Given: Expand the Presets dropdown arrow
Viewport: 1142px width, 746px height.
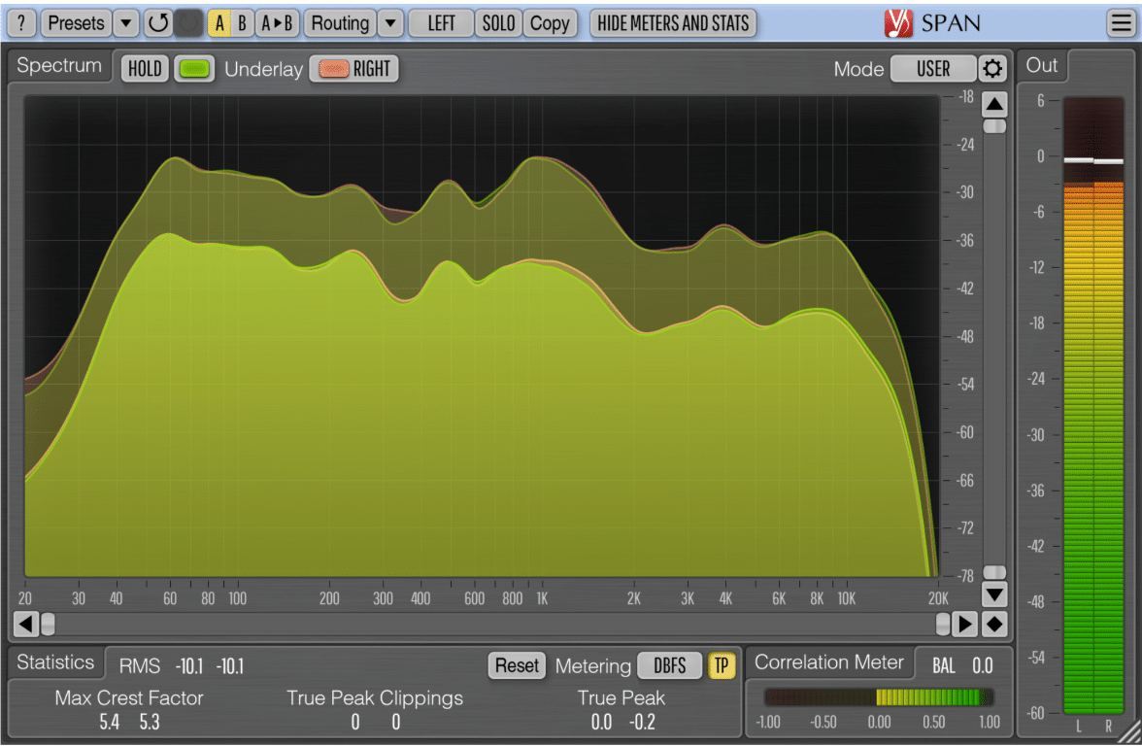Looking at the screenshot, I should [126, 22].
